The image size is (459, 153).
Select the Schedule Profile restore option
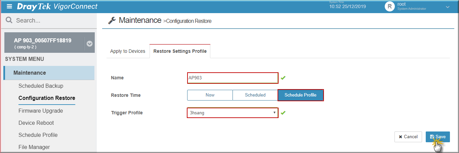point(300,95)
